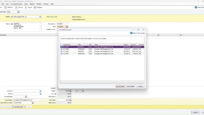Click the Ship to address icon

12,24
